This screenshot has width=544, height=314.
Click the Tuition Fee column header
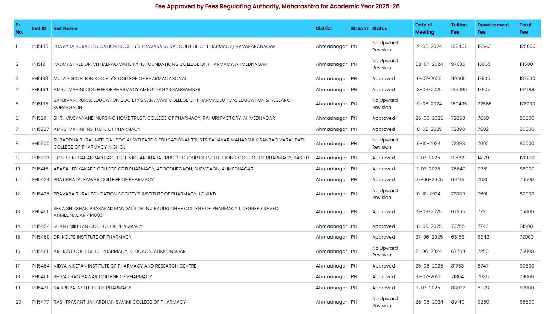(459, 29)
